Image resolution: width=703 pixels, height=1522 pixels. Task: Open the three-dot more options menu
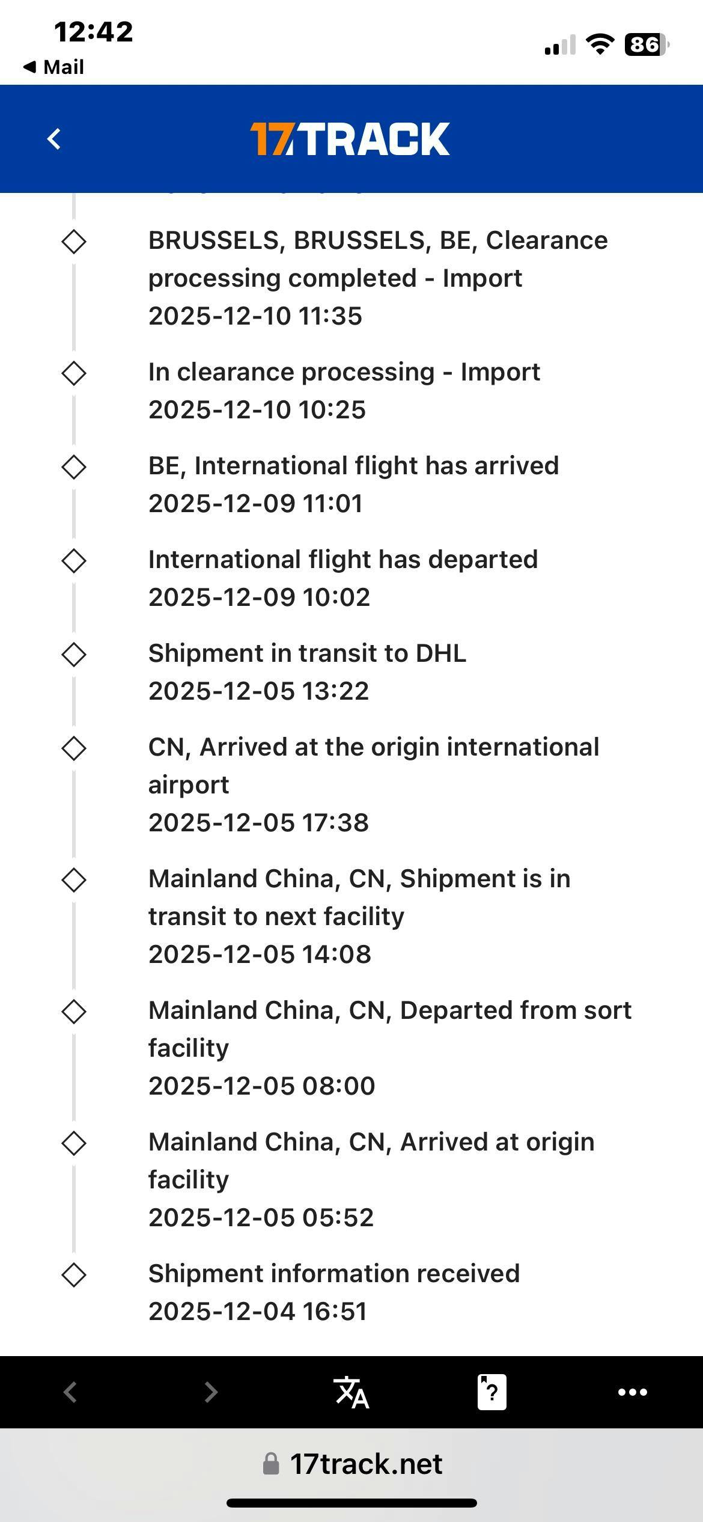point(632,1392)
